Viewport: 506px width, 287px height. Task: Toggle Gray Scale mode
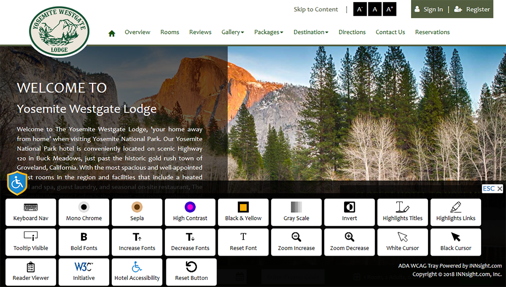click(296, 212)
